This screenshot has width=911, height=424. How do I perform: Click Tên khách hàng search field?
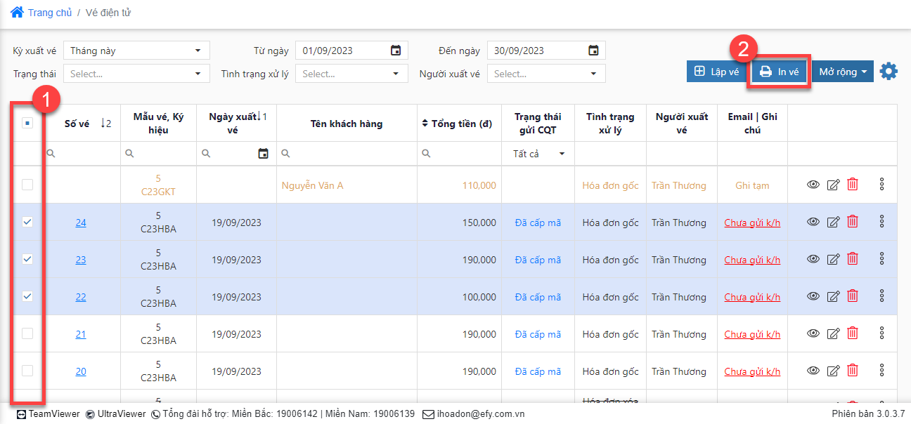click(347, 154)
